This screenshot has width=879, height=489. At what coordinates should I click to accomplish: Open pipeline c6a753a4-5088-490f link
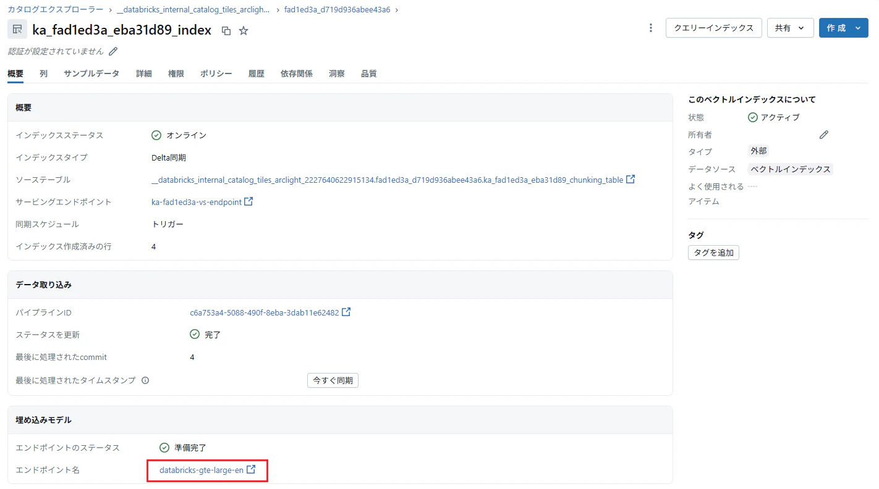265,312
